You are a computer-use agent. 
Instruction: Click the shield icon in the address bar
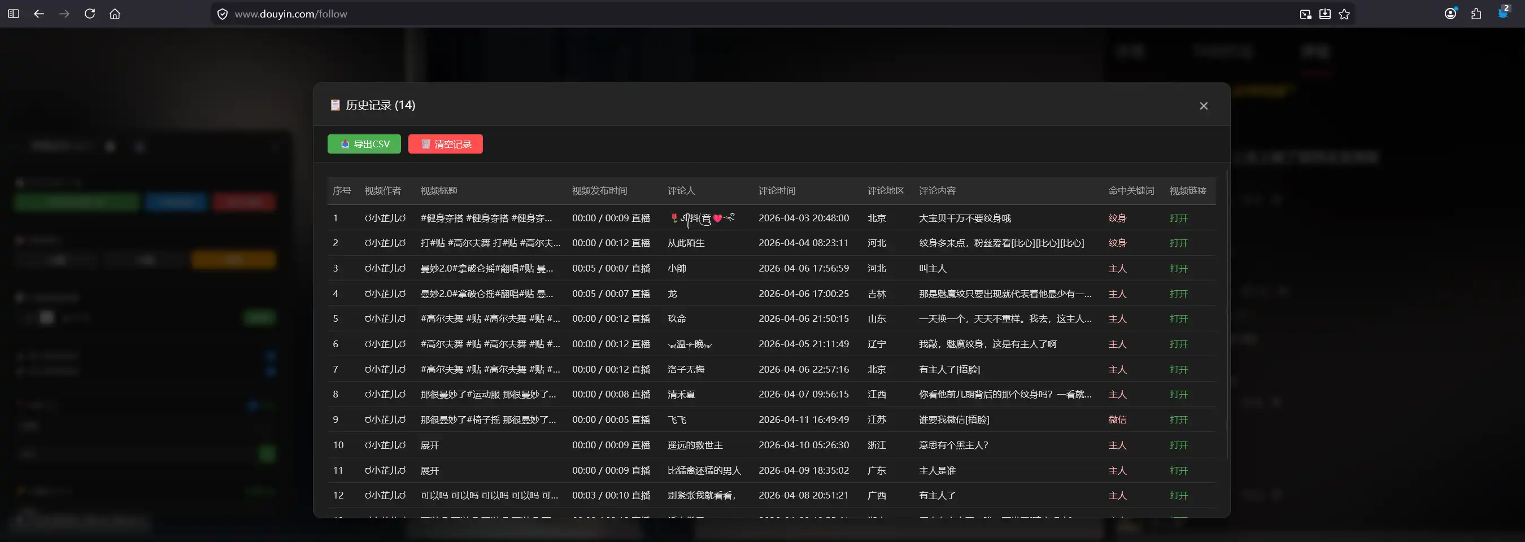pos(222,14)
